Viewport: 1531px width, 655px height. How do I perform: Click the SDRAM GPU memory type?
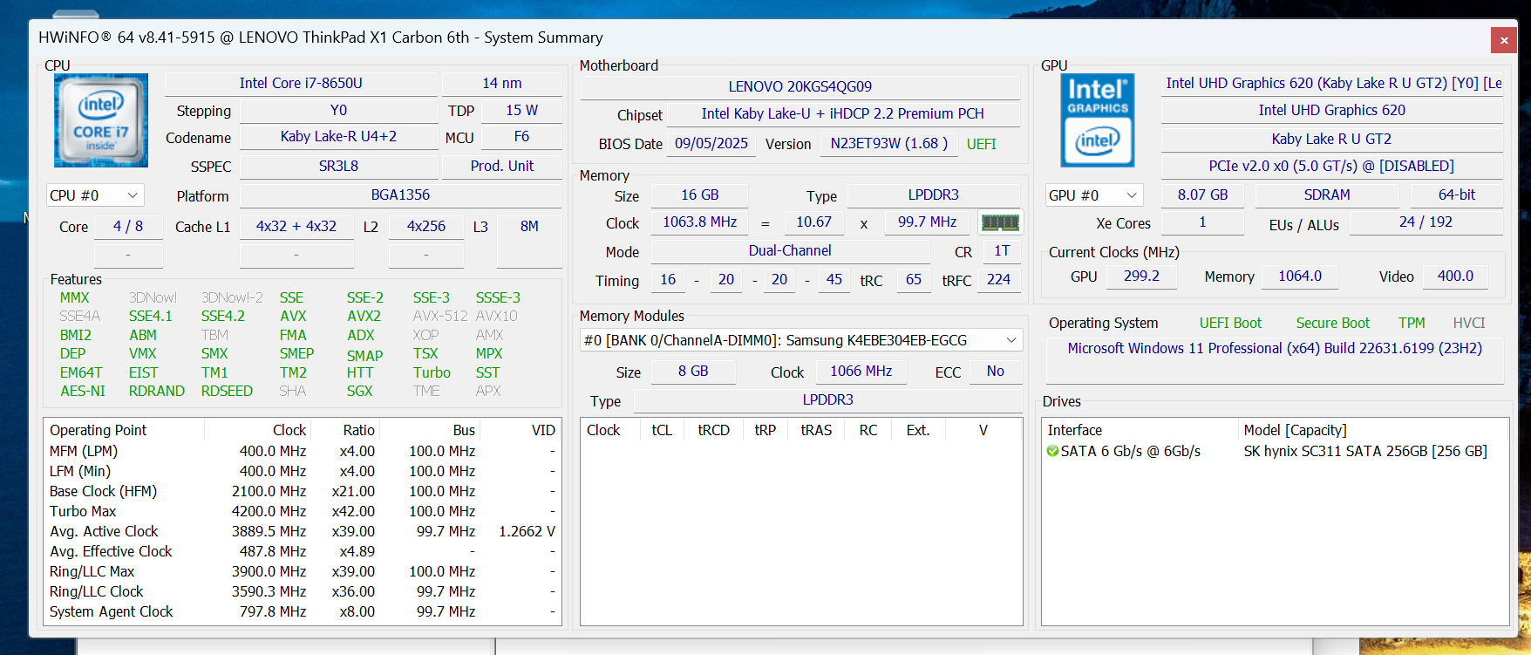coord(1327,195)
